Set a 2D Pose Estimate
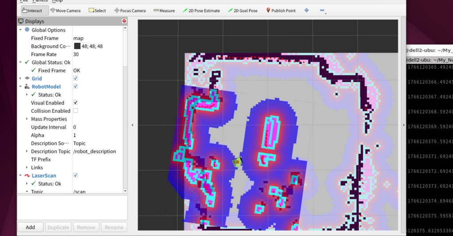 201,11
